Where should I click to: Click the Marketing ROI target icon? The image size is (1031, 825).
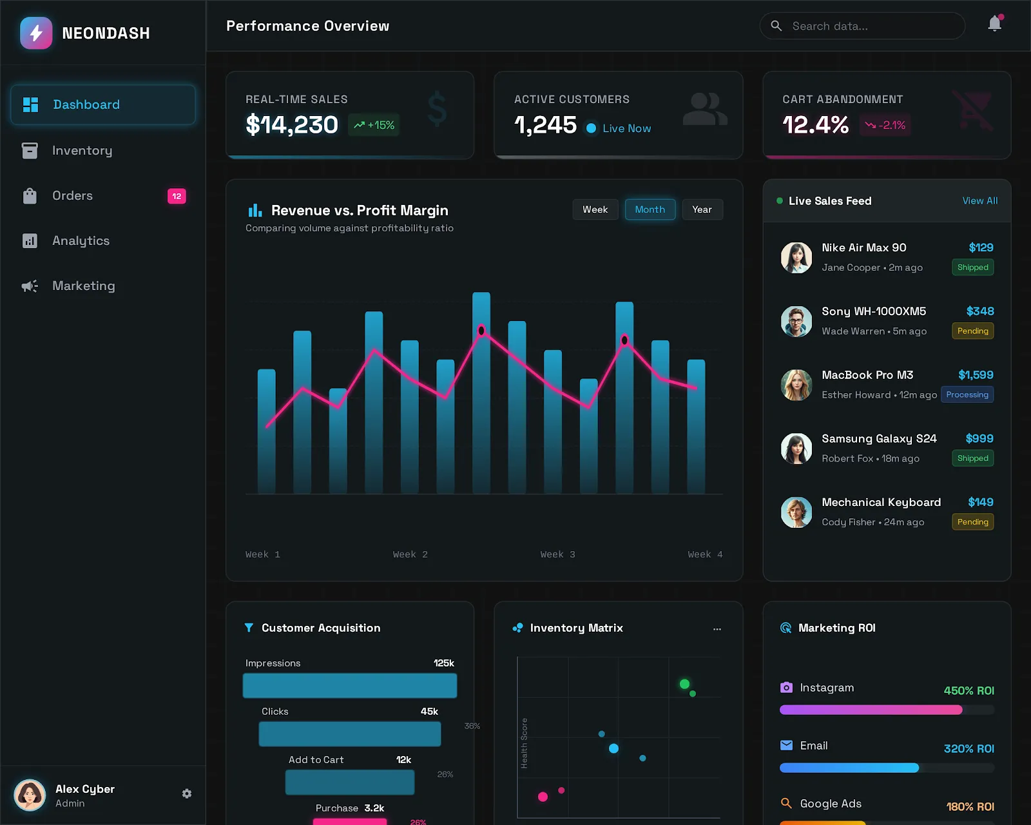786,627
